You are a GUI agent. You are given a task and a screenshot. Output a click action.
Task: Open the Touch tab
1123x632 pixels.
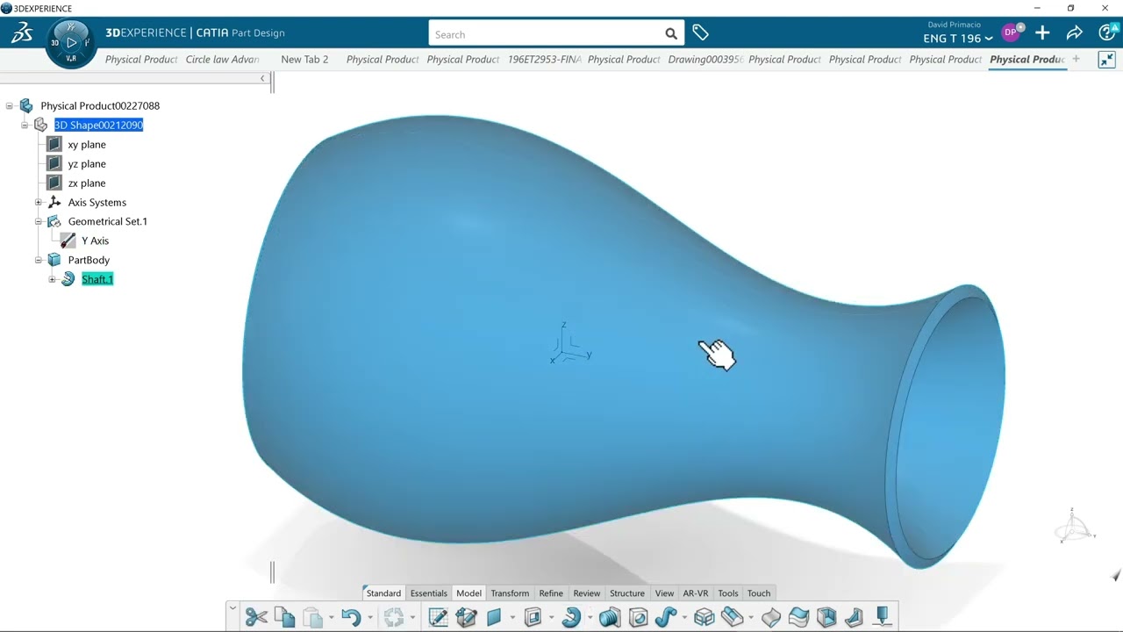point(759,593)
